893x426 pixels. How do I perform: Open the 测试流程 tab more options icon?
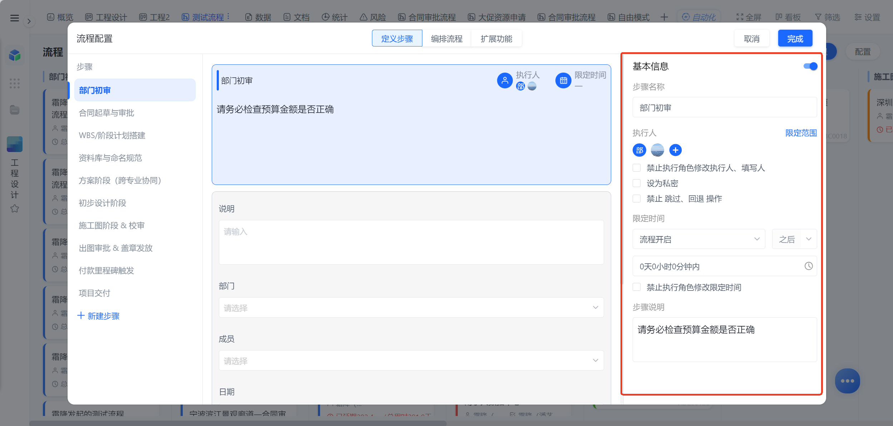click(x=228, y=17)
